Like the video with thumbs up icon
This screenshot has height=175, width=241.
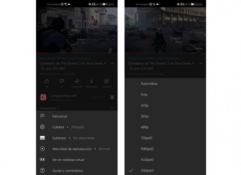click(47, 81)
